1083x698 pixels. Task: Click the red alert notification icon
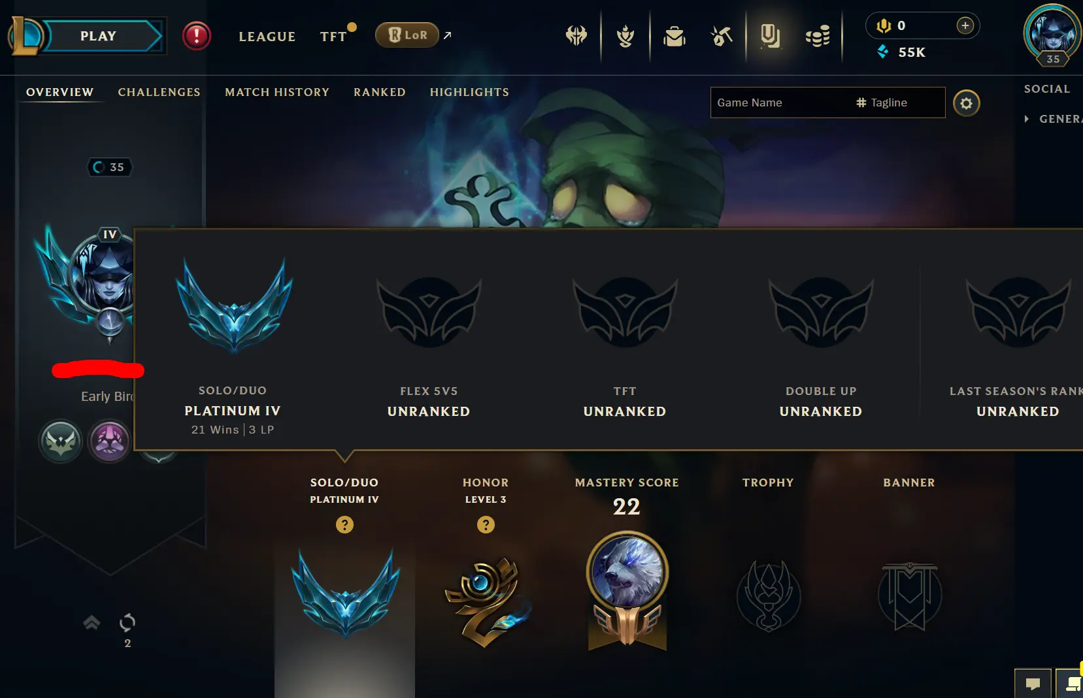coord(197,36)
